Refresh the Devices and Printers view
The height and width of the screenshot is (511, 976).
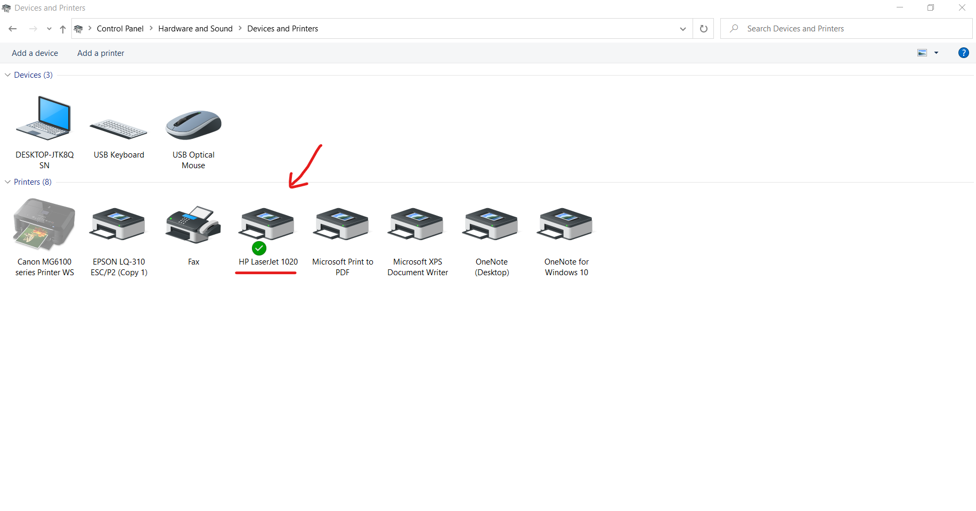click(703, 29)
